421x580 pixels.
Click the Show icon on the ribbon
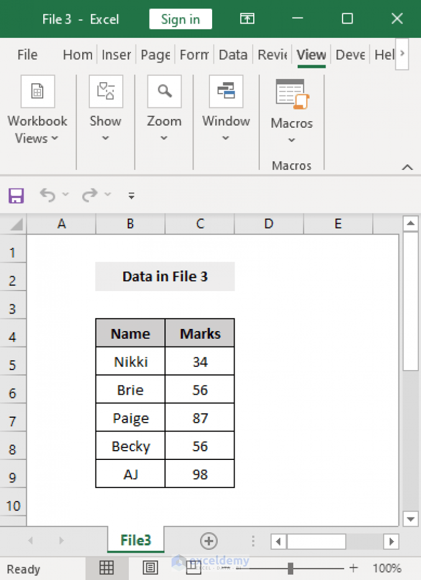[105, 92]
